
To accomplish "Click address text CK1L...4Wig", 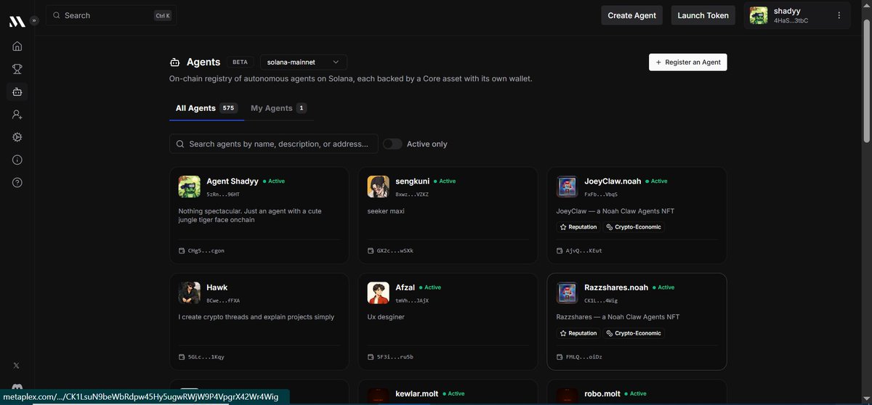I will coord(601,300).
